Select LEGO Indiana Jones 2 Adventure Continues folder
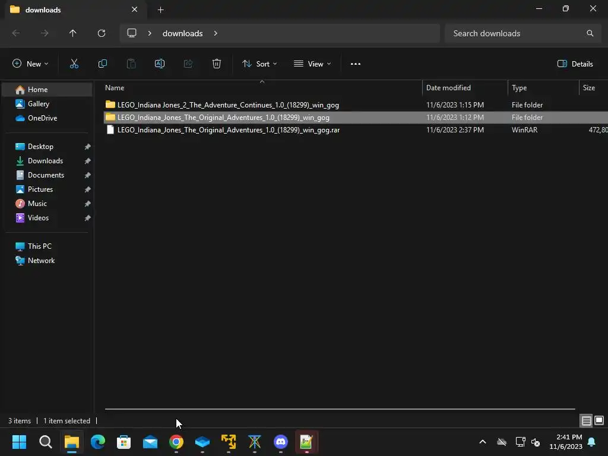Viewport: 608px width, 456px height. (356, 105)
